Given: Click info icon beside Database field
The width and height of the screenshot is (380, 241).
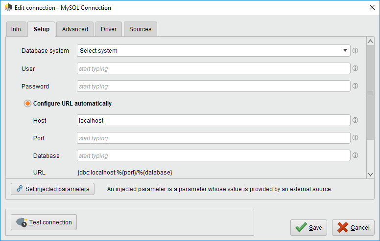Looking at the screenshot, I should (356, 156).
